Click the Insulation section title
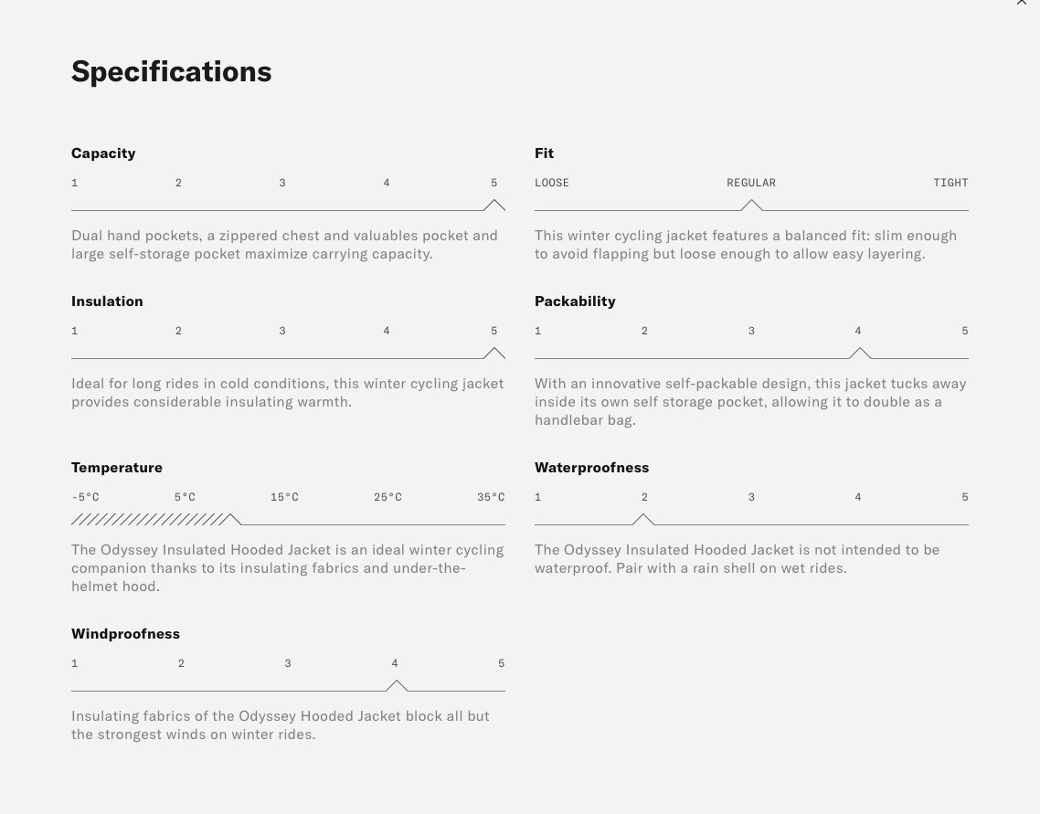This screenshot has height=814, width=1040. coord(107,301)
